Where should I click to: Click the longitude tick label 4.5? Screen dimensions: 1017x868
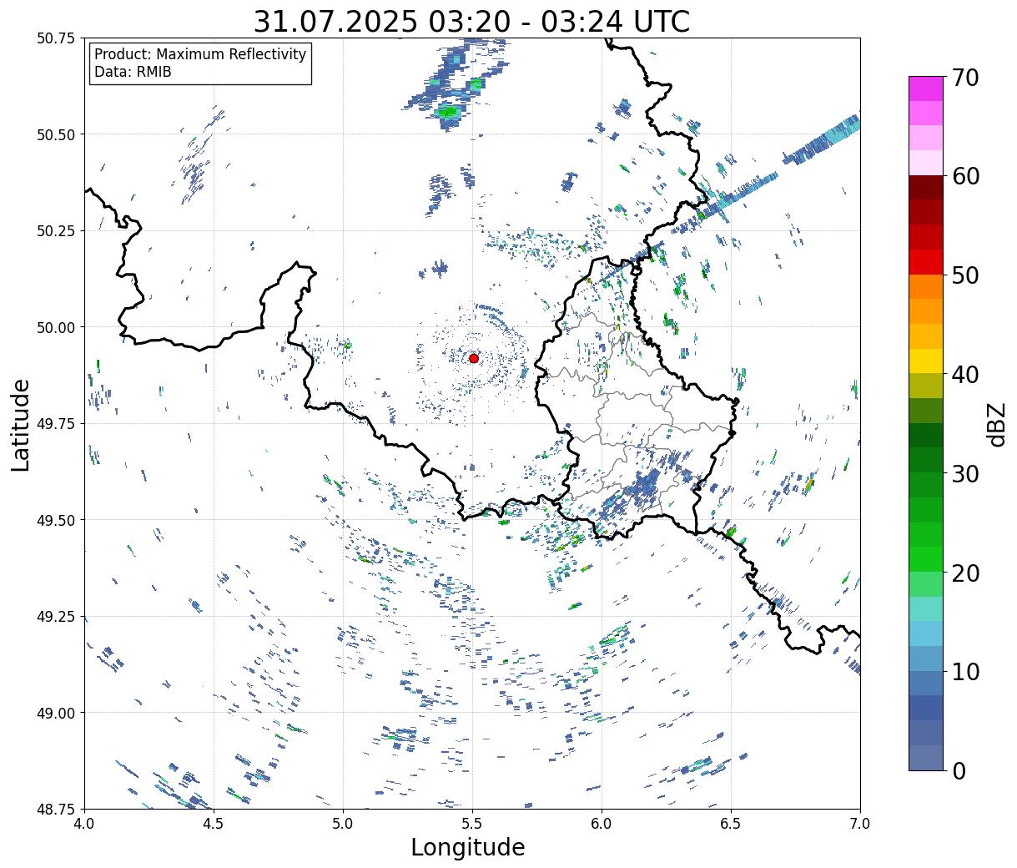click(x=214, y=824)
